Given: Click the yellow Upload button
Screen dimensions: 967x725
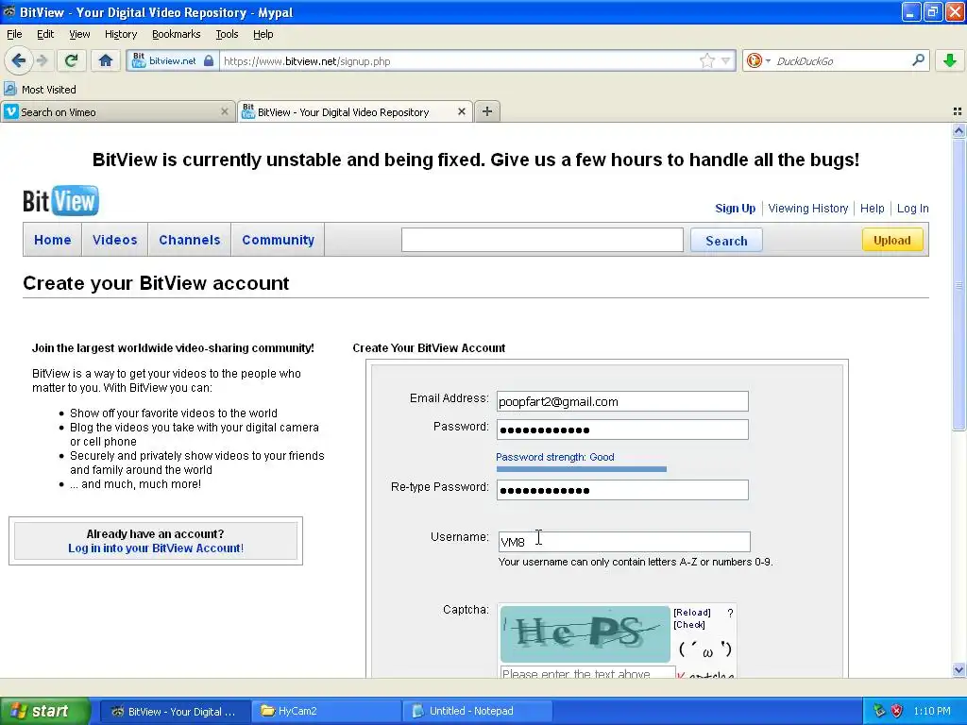Looking at the screenshot, I should 891,240.
